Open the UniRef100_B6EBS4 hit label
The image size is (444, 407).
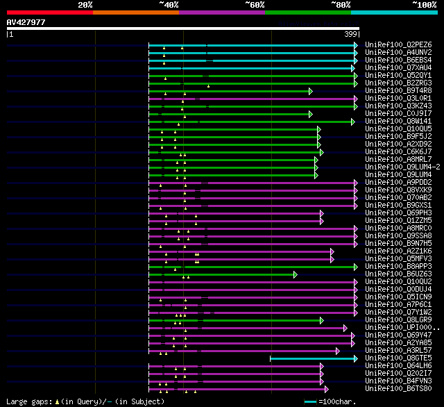point(398,60)
